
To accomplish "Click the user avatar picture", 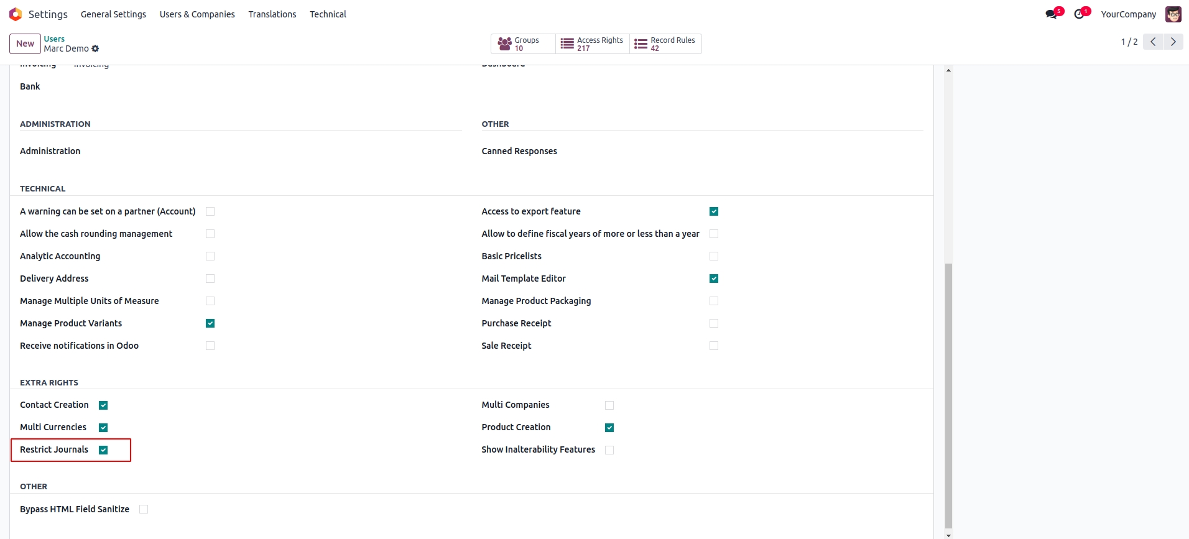I will (1173, 14).
